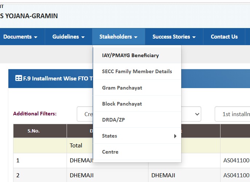The height and width of the screenshot is (182, 250).
Task: Expand the States submenu
Action: tap(137, 136)
